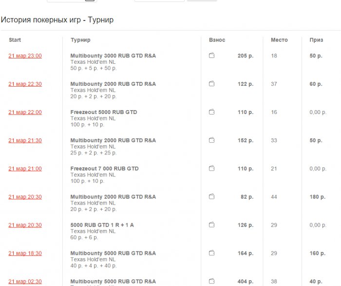Click the wallet icon beside the 82 р. buy-in

pyautogui.click(x=211, y=197)
